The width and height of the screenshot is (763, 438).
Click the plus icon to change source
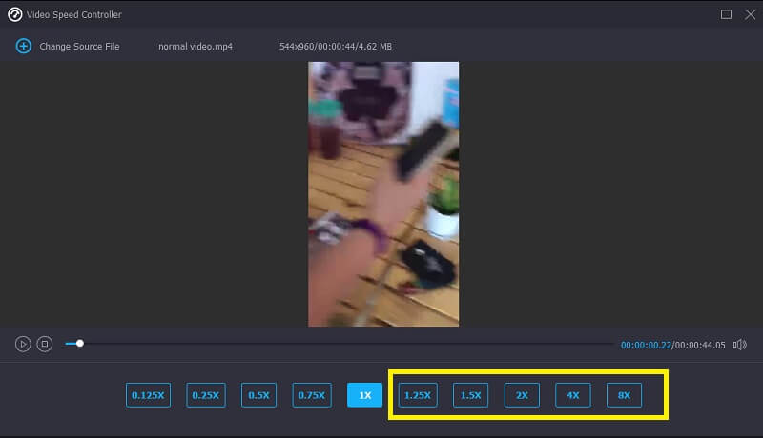point(23,46)
